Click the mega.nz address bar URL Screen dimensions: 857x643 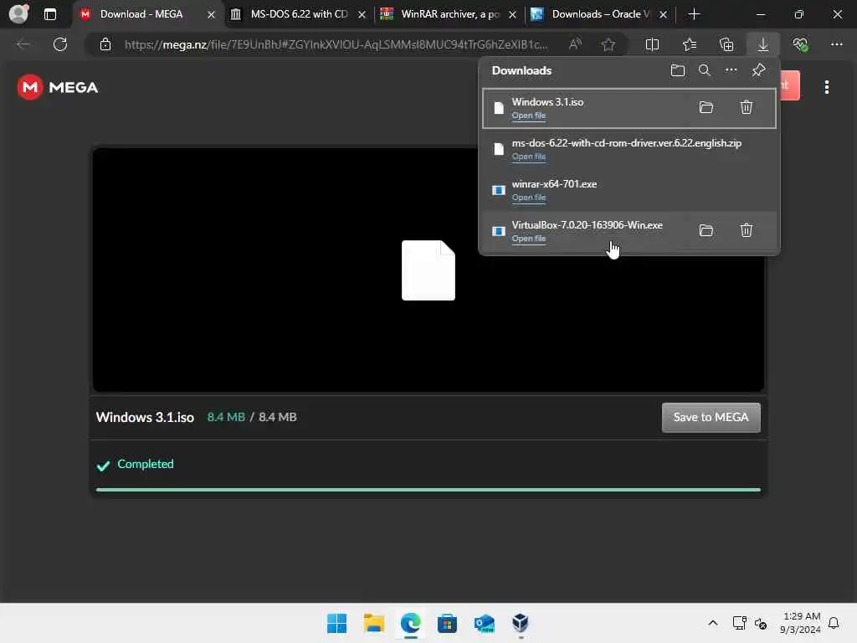coord(336,44)
